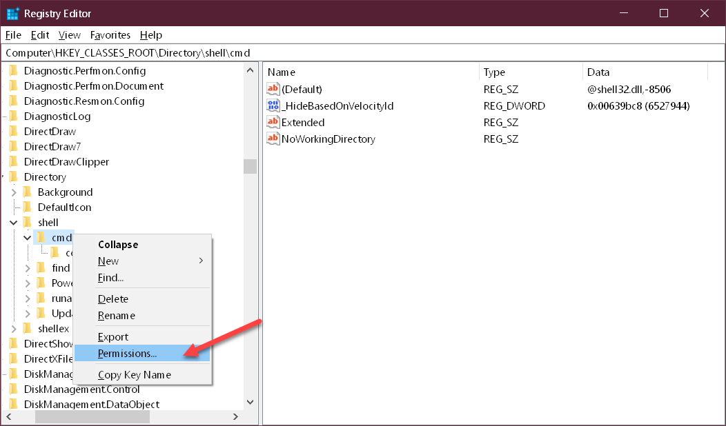The width and height of the screenshot is (726, 426).
Task: Select the DirectDrawClipper key label
Action: tap(67, 162)
